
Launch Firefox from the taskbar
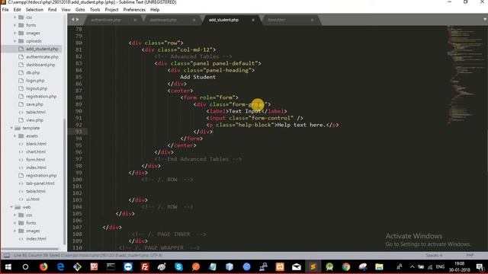(x=43, y=267)
